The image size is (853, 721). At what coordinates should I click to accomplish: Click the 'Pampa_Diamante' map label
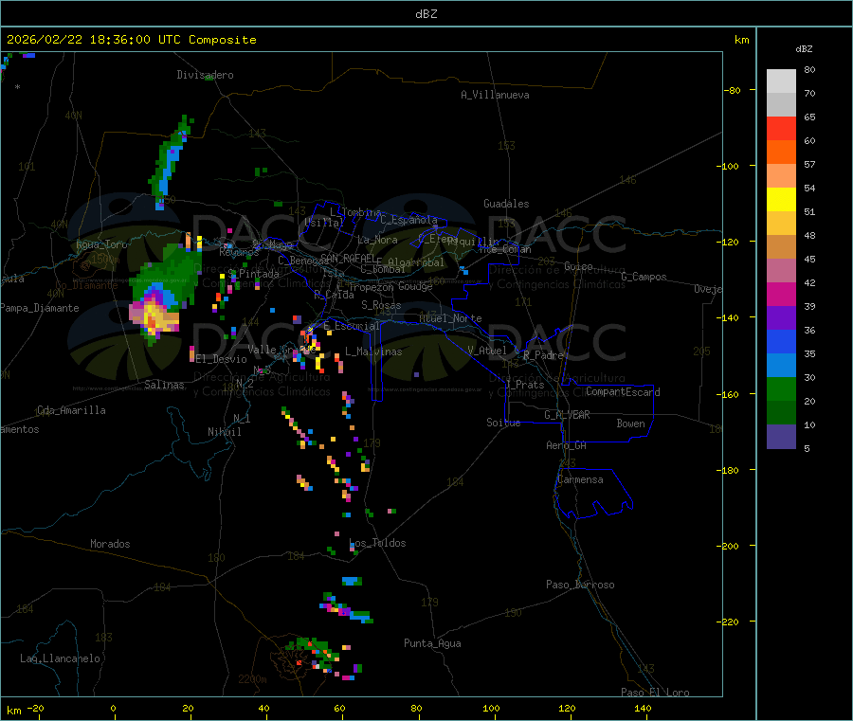coord(40,308)
